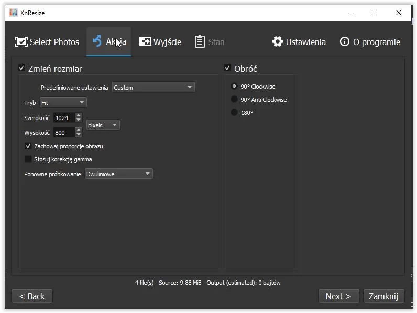The height and width of the screenshot is (313, 417).
Task: Click the O programie info icon
Action: [x=344, y=42]
